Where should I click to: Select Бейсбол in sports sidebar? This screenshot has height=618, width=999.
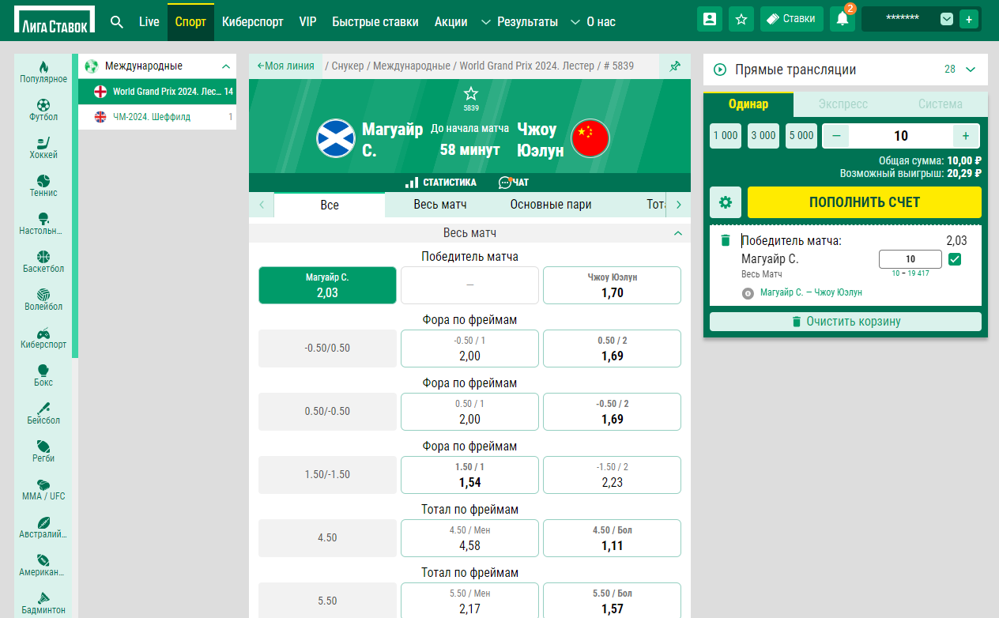[x=43, y=413]
